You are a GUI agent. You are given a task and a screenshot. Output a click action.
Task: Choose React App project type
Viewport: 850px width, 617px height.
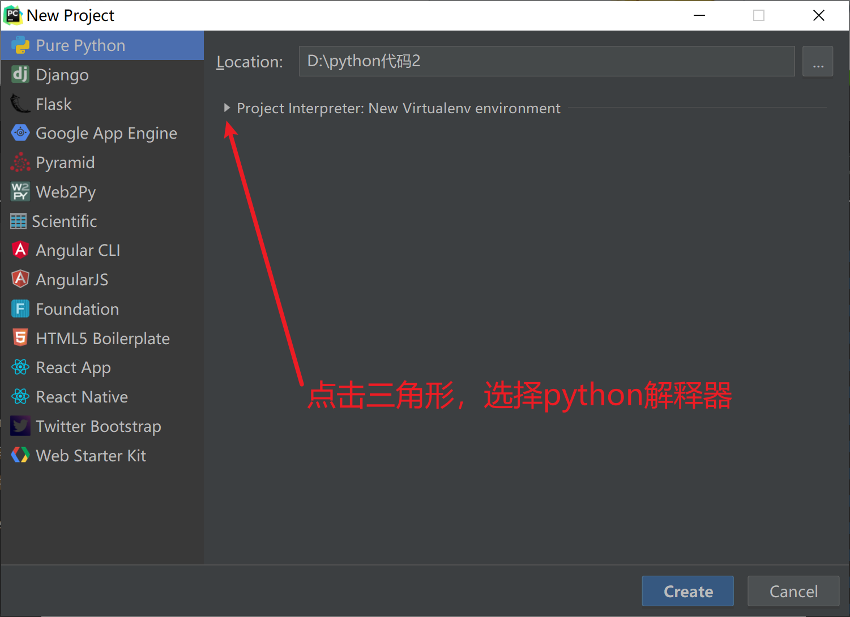[x=102, y=367]
